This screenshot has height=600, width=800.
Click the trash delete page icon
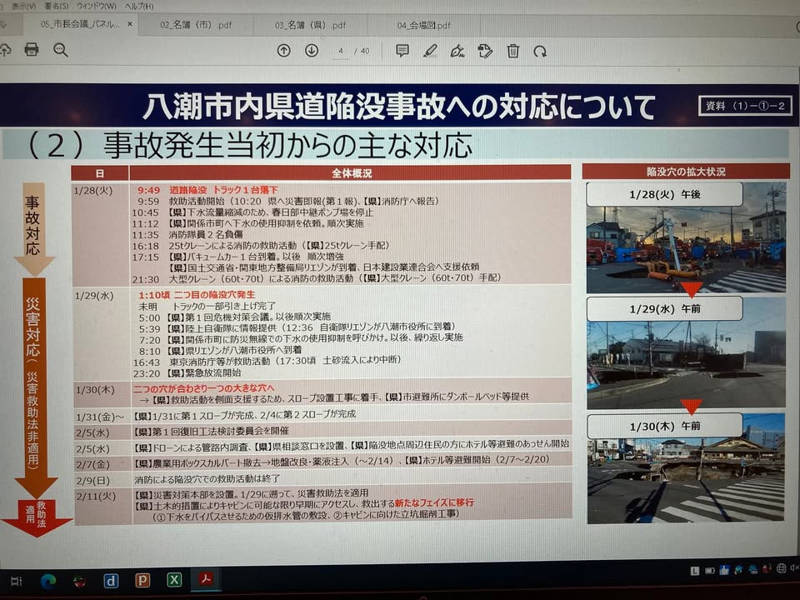(512, 51)
